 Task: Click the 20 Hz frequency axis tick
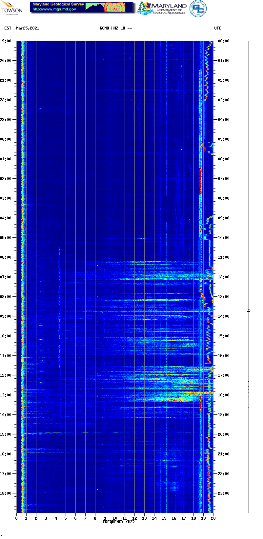213,518
